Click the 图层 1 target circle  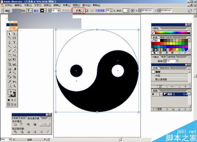(184, 94)
